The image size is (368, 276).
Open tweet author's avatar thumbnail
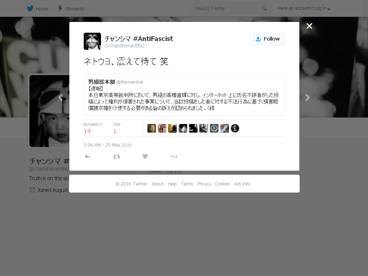pos(92,41)
